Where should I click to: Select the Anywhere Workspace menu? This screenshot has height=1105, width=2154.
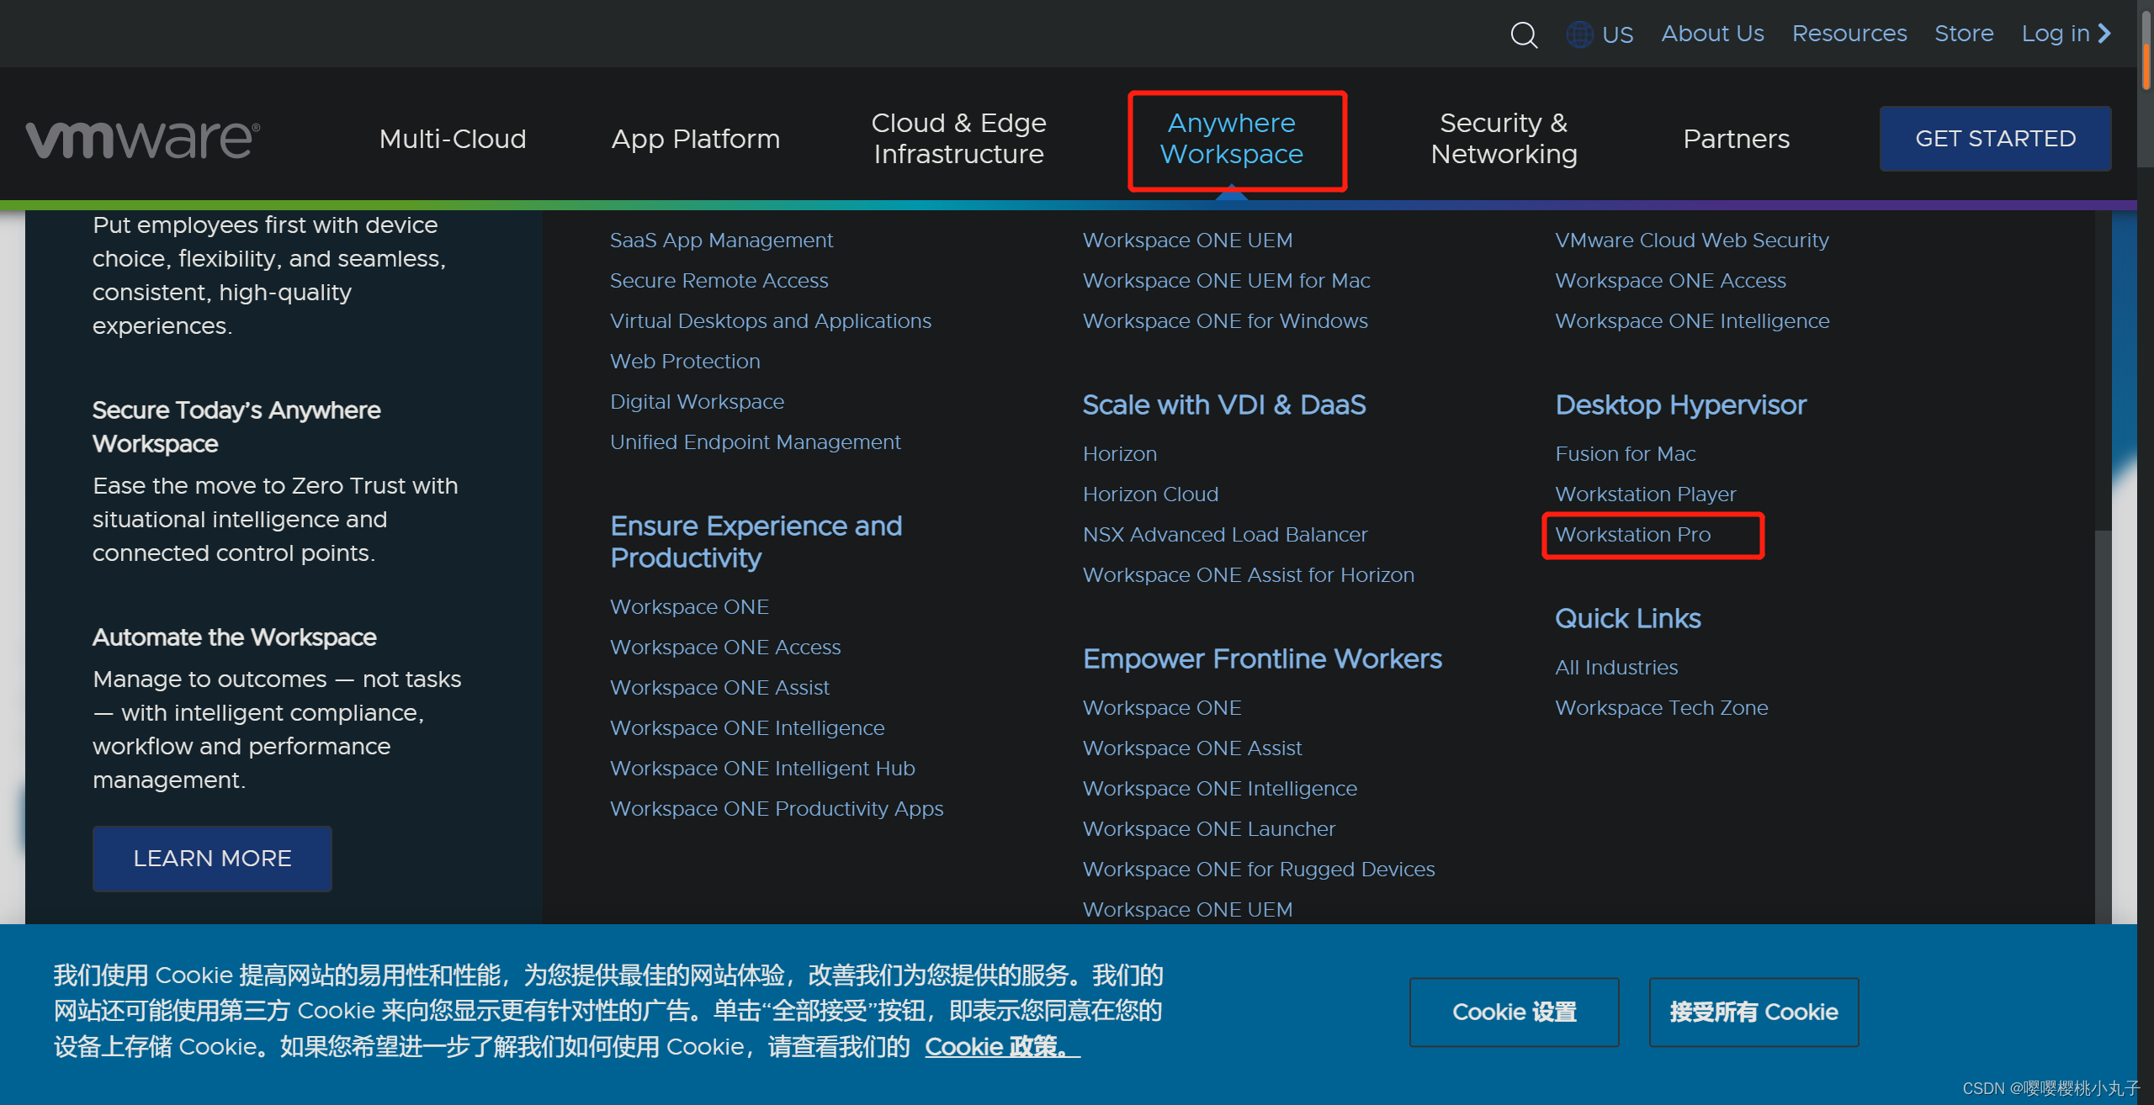pyautogui.click(x=1232, y=139)
